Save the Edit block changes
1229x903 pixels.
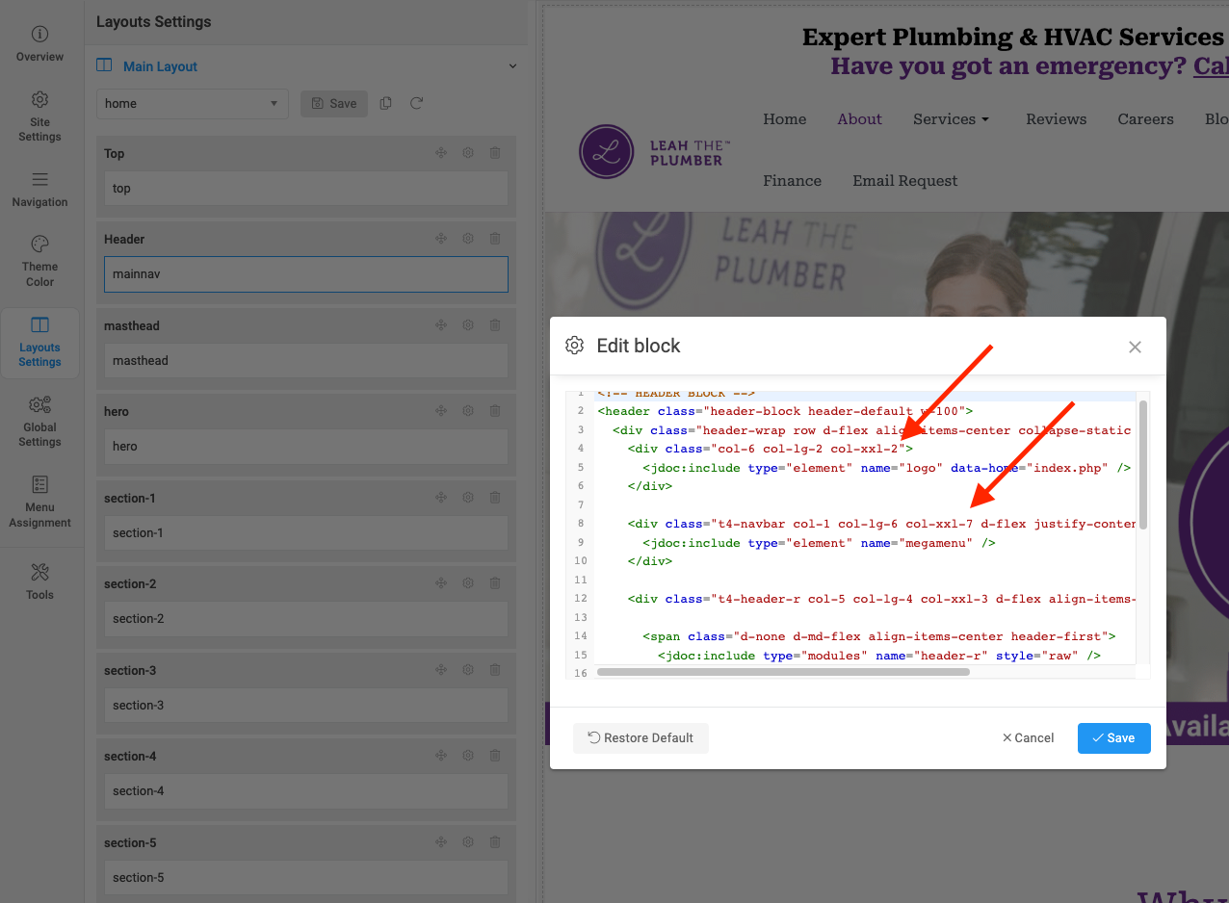point(1113,738)
